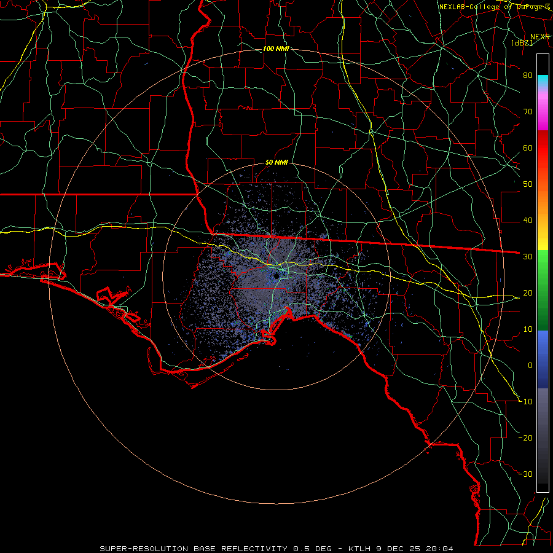
Task: Click the 40 value on color scale
Action: tap(528, 221)
